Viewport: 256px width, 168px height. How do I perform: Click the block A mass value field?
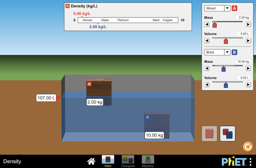(x=243, y=18)
